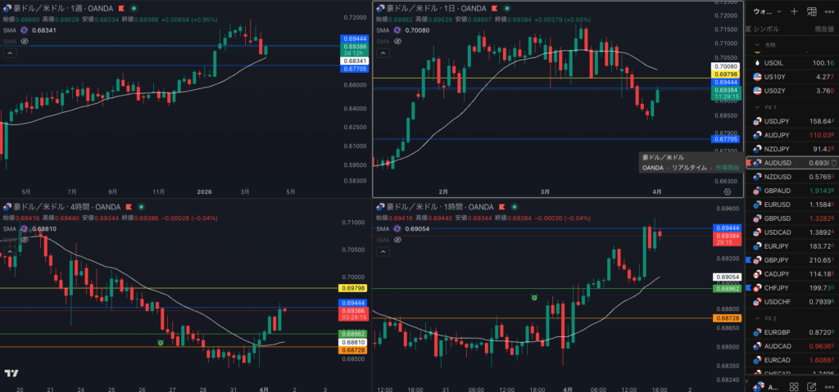Click green 0.68962 price label on 4-hour chart
Image resolution: width=839 pixels, height=392 pixels.
352,333
